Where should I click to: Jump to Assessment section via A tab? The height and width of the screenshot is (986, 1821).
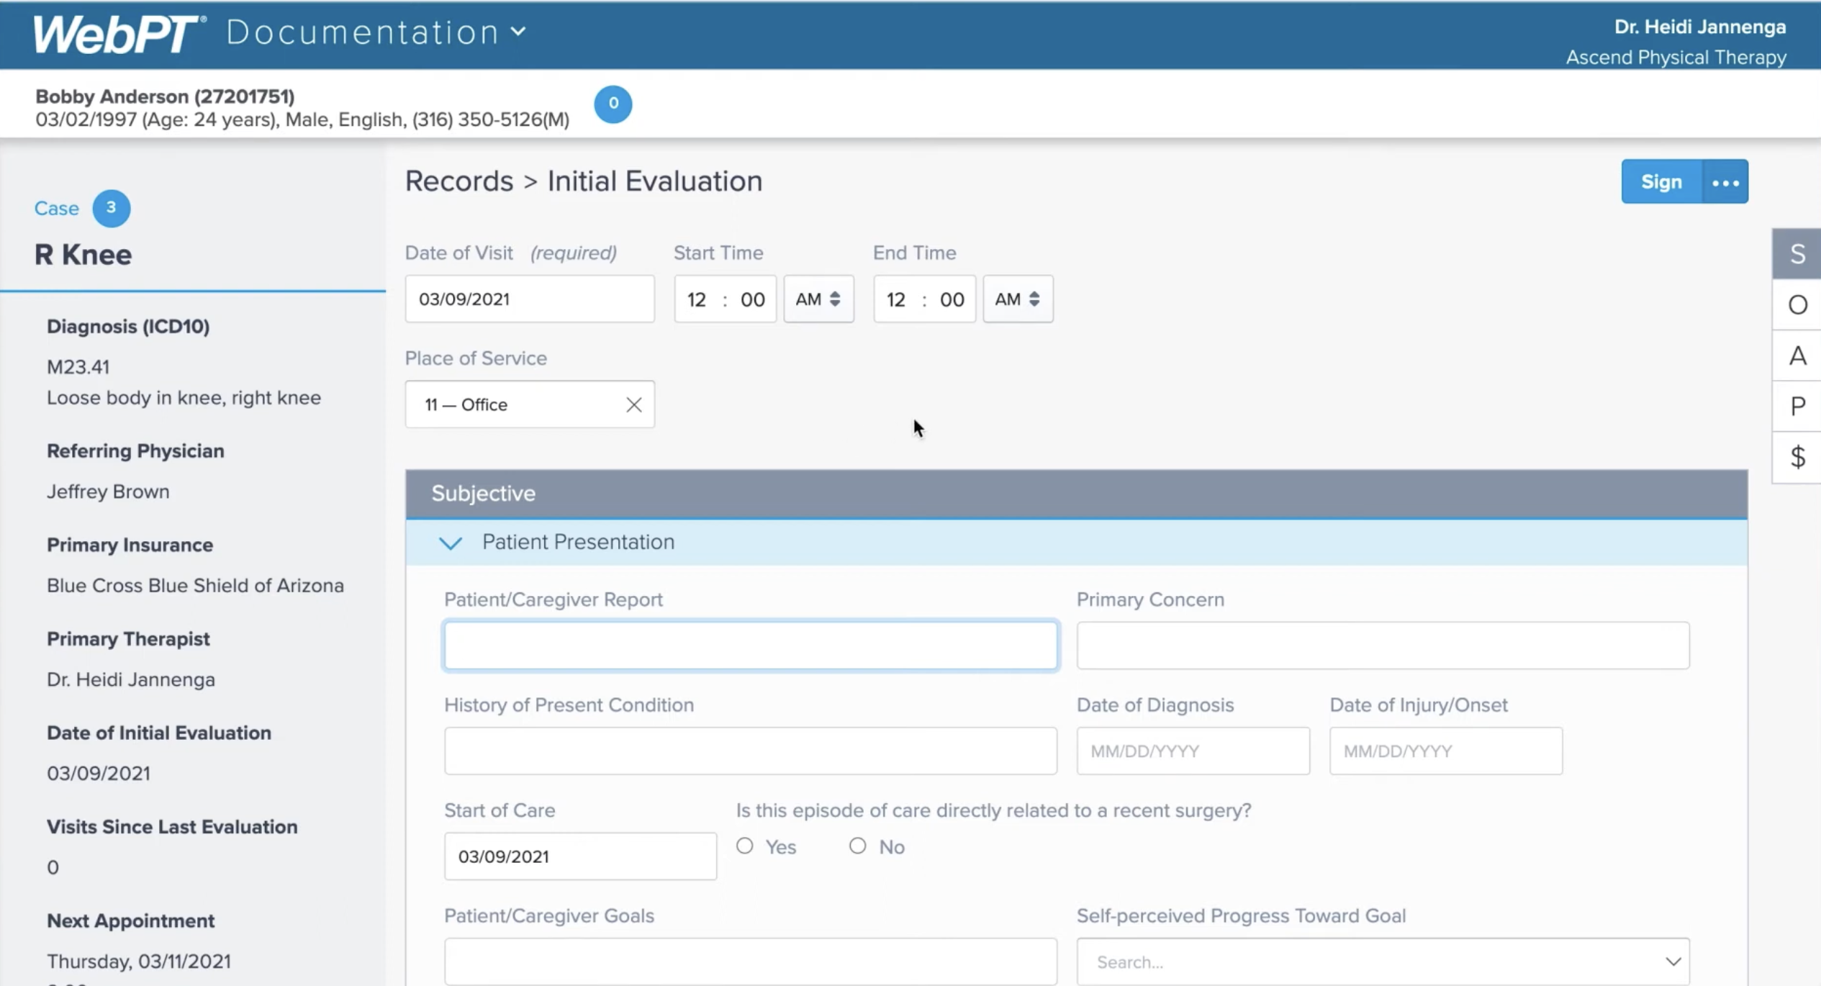[x=1797, y=356]
